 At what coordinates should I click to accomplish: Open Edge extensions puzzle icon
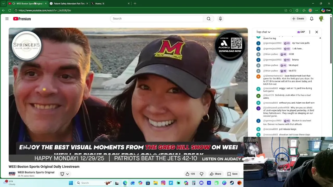tap(297, 10)
